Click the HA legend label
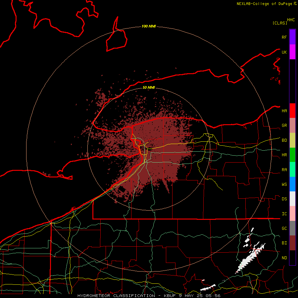298x298 pixels. coord(284,111)
